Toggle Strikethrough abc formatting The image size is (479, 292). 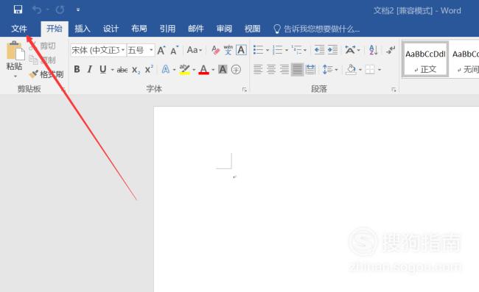click(x=122, y=70)
